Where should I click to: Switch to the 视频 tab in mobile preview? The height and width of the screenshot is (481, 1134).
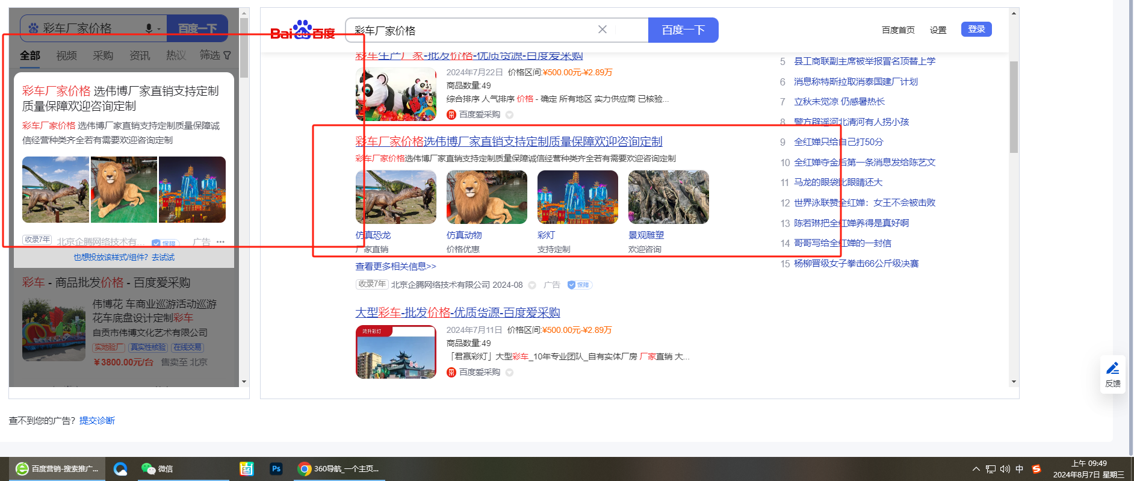coord(66,55)
